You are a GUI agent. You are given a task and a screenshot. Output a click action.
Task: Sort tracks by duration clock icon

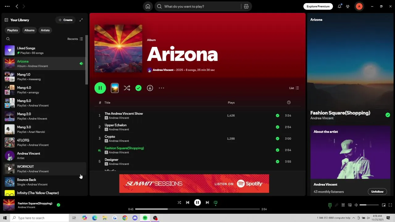click(289, 102)
